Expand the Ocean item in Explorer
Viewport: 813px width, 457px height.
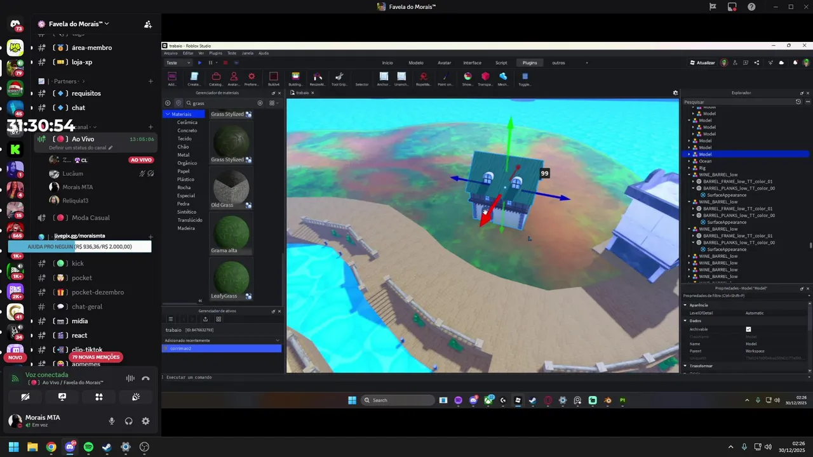(x=690, y=161)
